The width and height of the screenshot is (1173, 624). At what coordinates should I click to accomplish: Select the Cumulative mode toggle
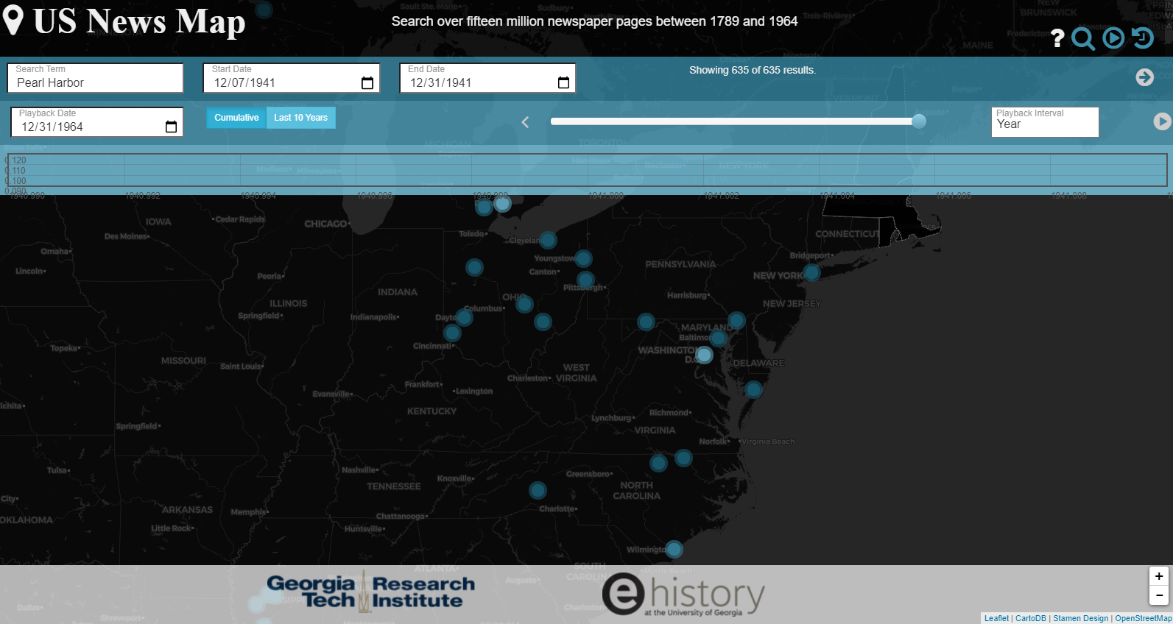tap(236, 118)
